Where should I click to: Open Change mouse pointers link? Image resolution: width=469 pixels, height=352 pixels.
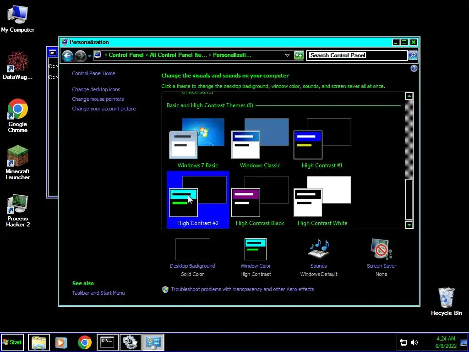click(x=98, y=99)
